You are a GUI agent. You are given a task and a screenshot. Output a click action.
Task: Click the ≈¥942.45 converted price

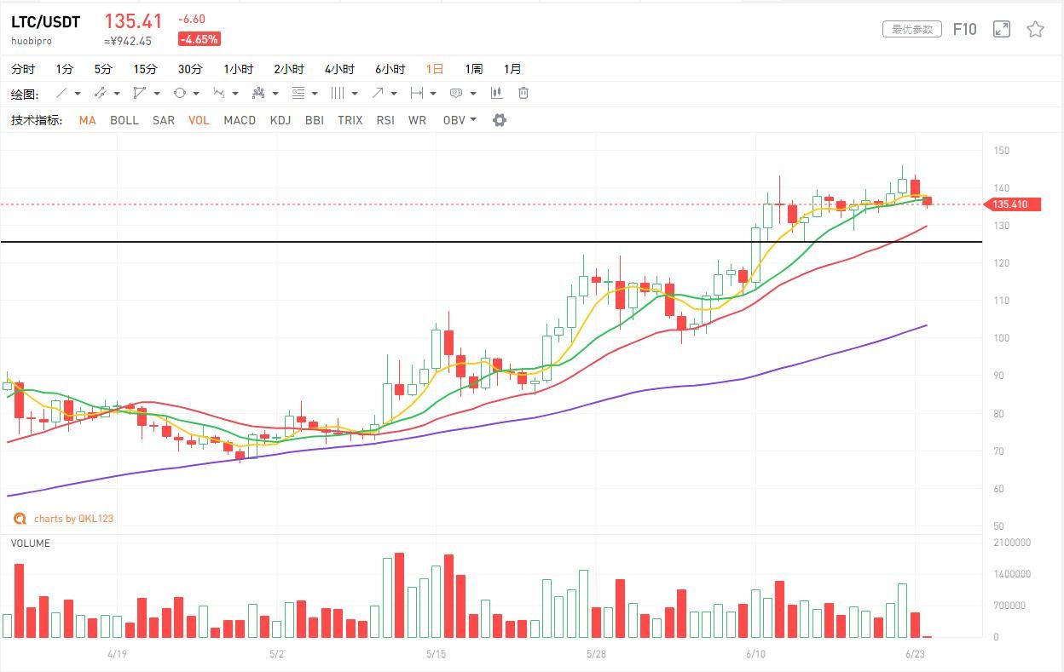tap(128, 41)
